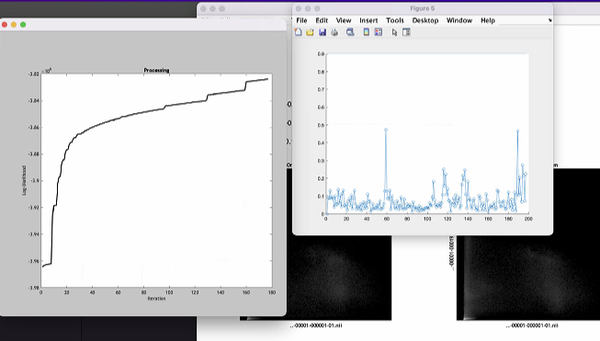The image size is (600, 341).
Task: Click the tall peak marker near x=60
Action: point(386,130)
